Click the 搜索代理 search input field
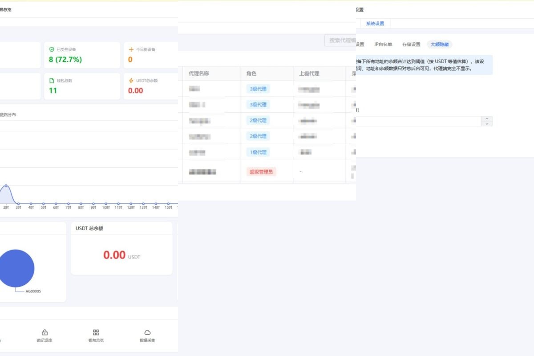This screenshot has height=356, width=534. pos(340,40)
